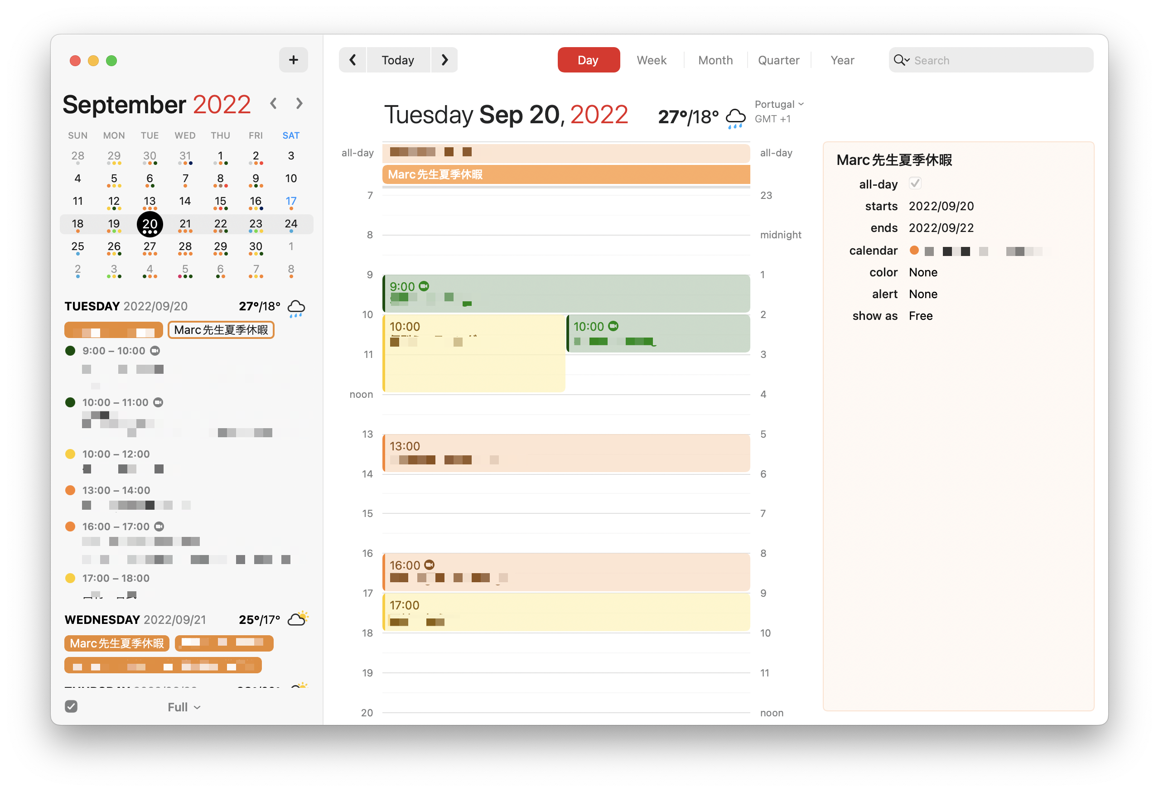Click the Today button
Viewport: 1159px width, 792px height.
[398, 60]
